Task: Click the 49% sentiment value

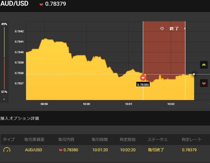Action: [x=4, y=24]
